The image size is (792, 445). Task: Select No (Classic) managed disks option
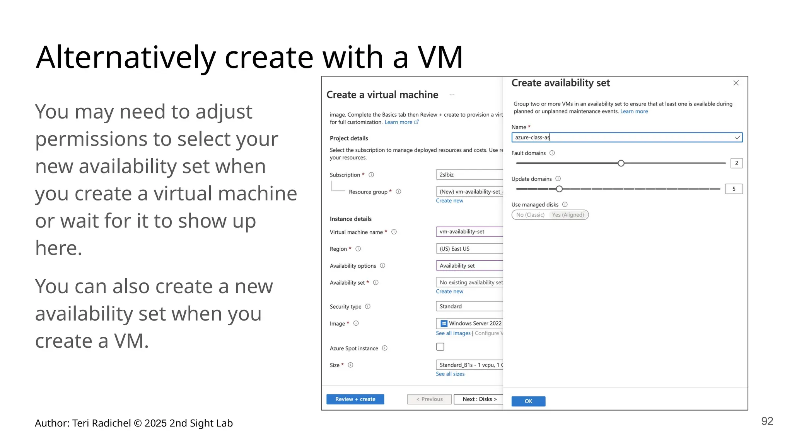click(530, 215)
